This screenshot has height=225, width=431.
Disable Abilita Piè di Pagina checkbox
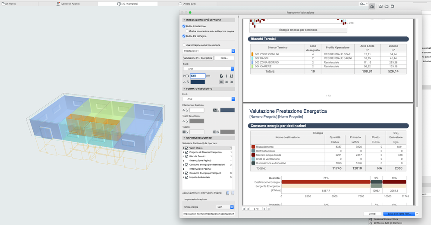coord(184,36)
